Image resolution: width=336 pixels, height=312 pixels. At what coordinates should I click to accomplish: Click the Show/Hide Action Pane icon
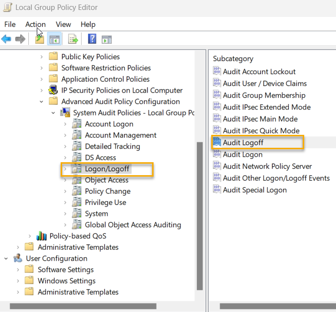click(106, 39)
